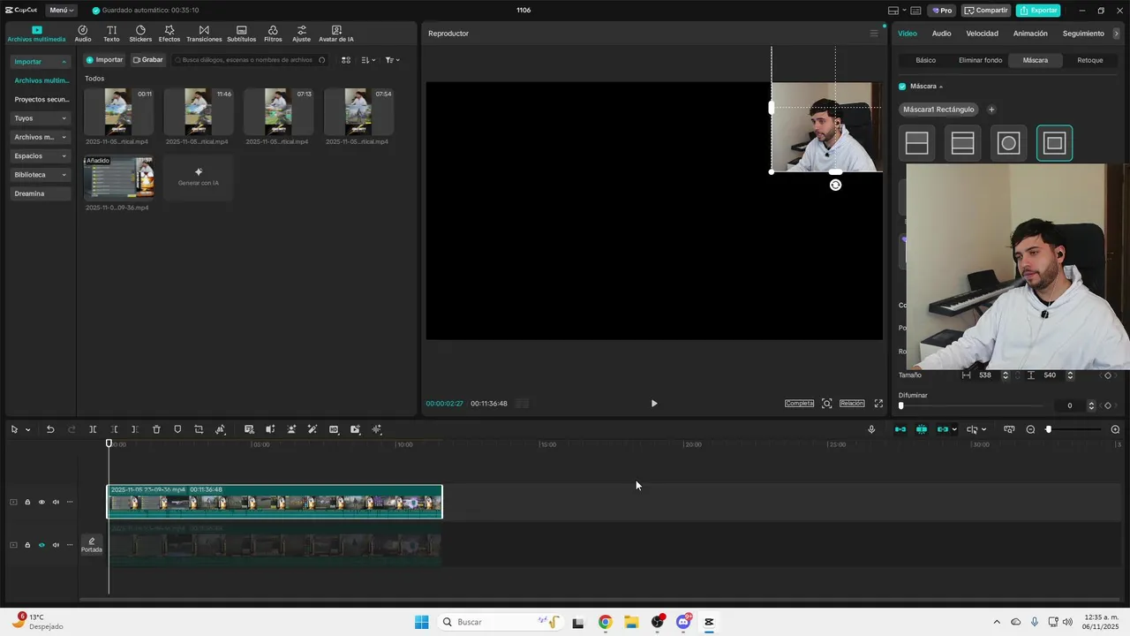
Task: Select the Básico sub-tab
Action: 926,60
